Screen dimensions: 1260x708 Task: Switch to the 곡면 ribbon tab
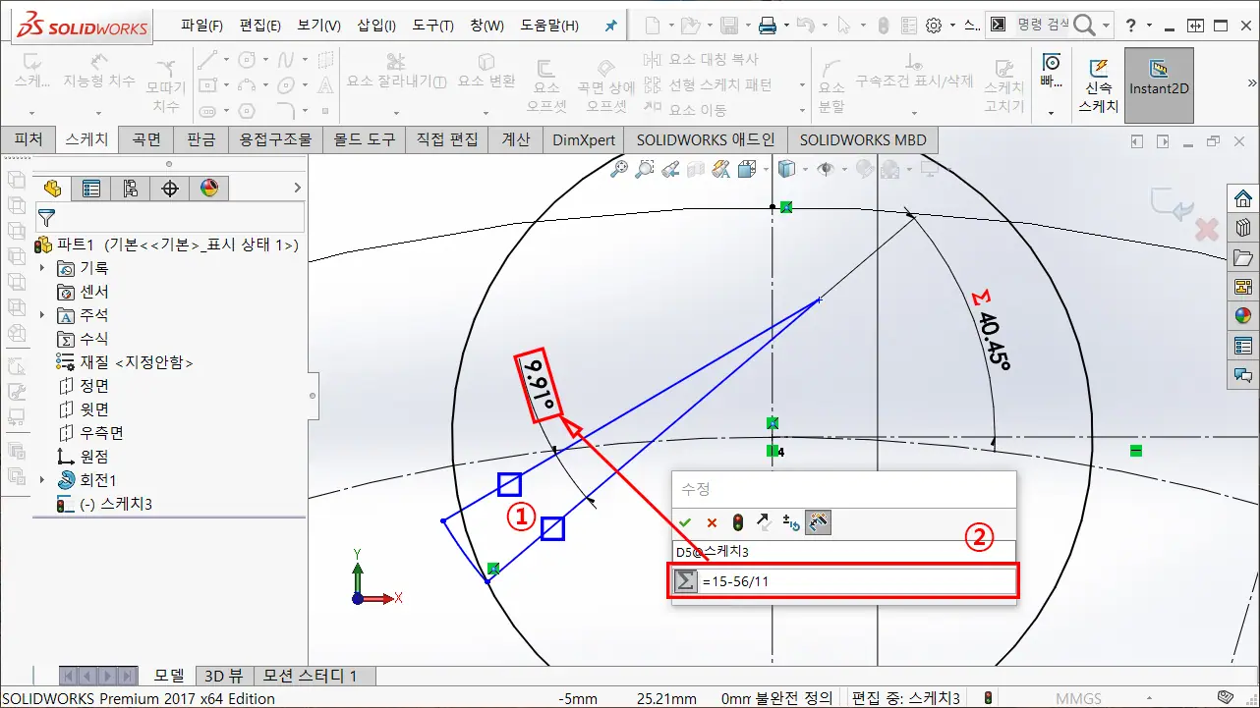(145, 139)
